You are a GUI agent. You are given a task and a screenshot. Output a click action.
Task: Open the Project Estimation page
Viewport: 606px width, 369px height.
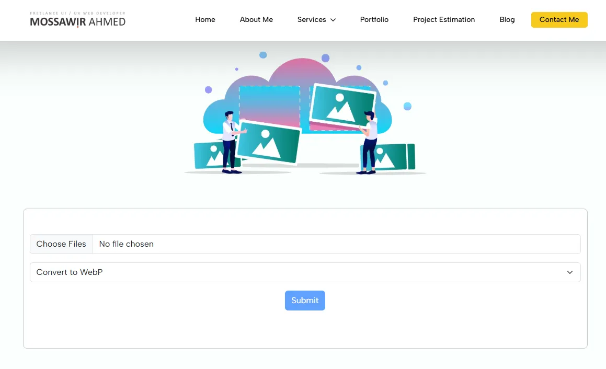444,20
